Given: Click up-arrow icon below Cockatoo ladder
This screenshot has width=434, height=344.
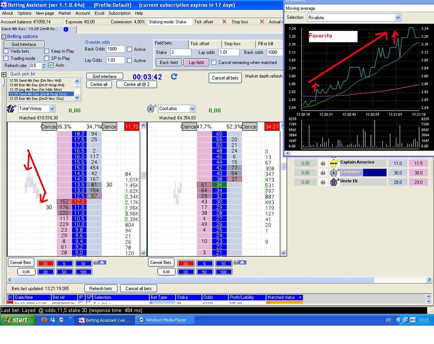Looking at the screenshot, I should tap(242, 262).
